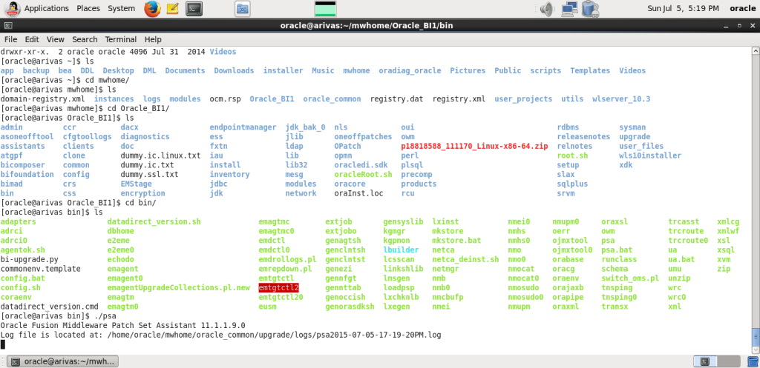The image size is (760, 368).
Task: Open the sticky notes panel icon
Action: [171, 8]
